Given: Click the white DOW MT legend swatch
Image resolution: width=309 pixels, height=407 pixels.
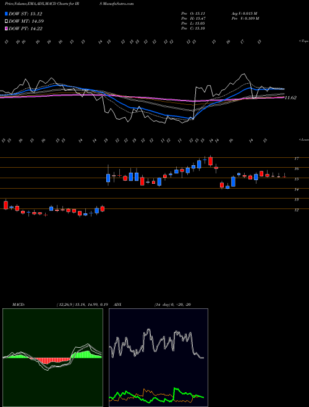Looking at the screenshot, I should point(6,22).
